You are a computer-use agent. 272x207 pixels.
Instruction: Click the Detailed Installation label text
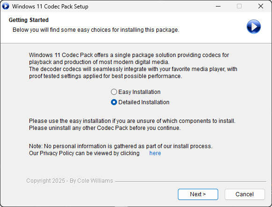(144, 102)
